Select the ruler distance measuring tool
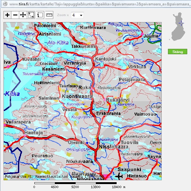191x191 pixels. [49, 15]
